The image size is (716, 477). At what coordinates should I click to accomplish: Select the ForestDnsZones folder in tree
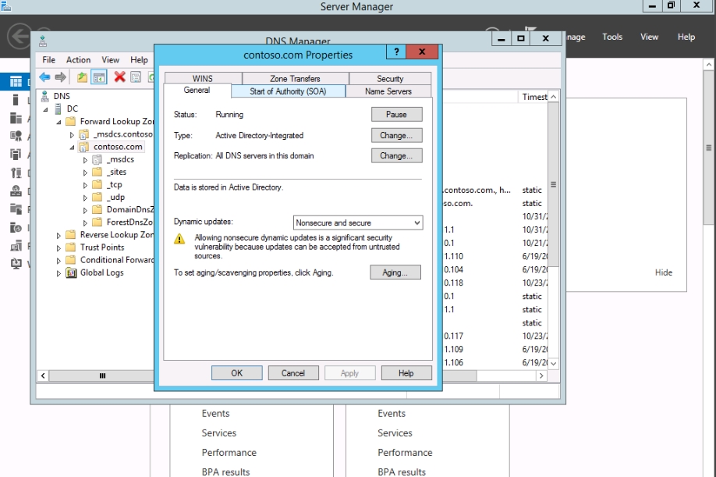pyautogui.click(x=130, y=222)
